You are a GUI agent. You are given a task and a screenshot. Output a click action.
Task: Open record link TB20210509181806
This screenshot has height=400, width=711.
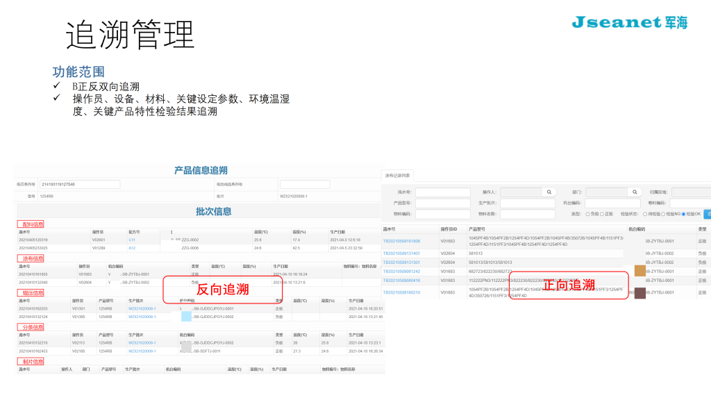click(401, 241)
